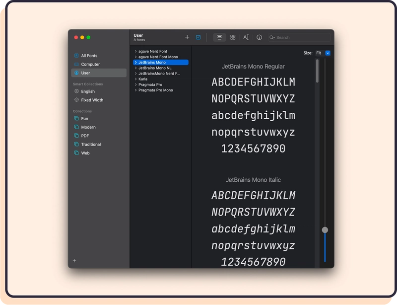Click the Modern collection icon
Viewport: 397px width, 305px height.
76,127
